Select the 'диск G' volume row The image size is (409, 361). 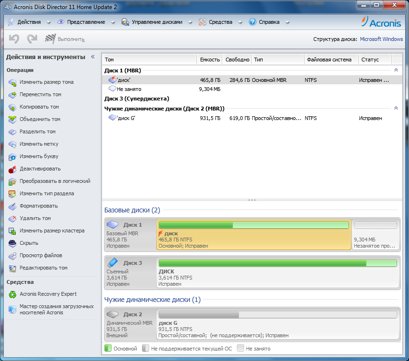pyautogui.click(x=252, y=118)
